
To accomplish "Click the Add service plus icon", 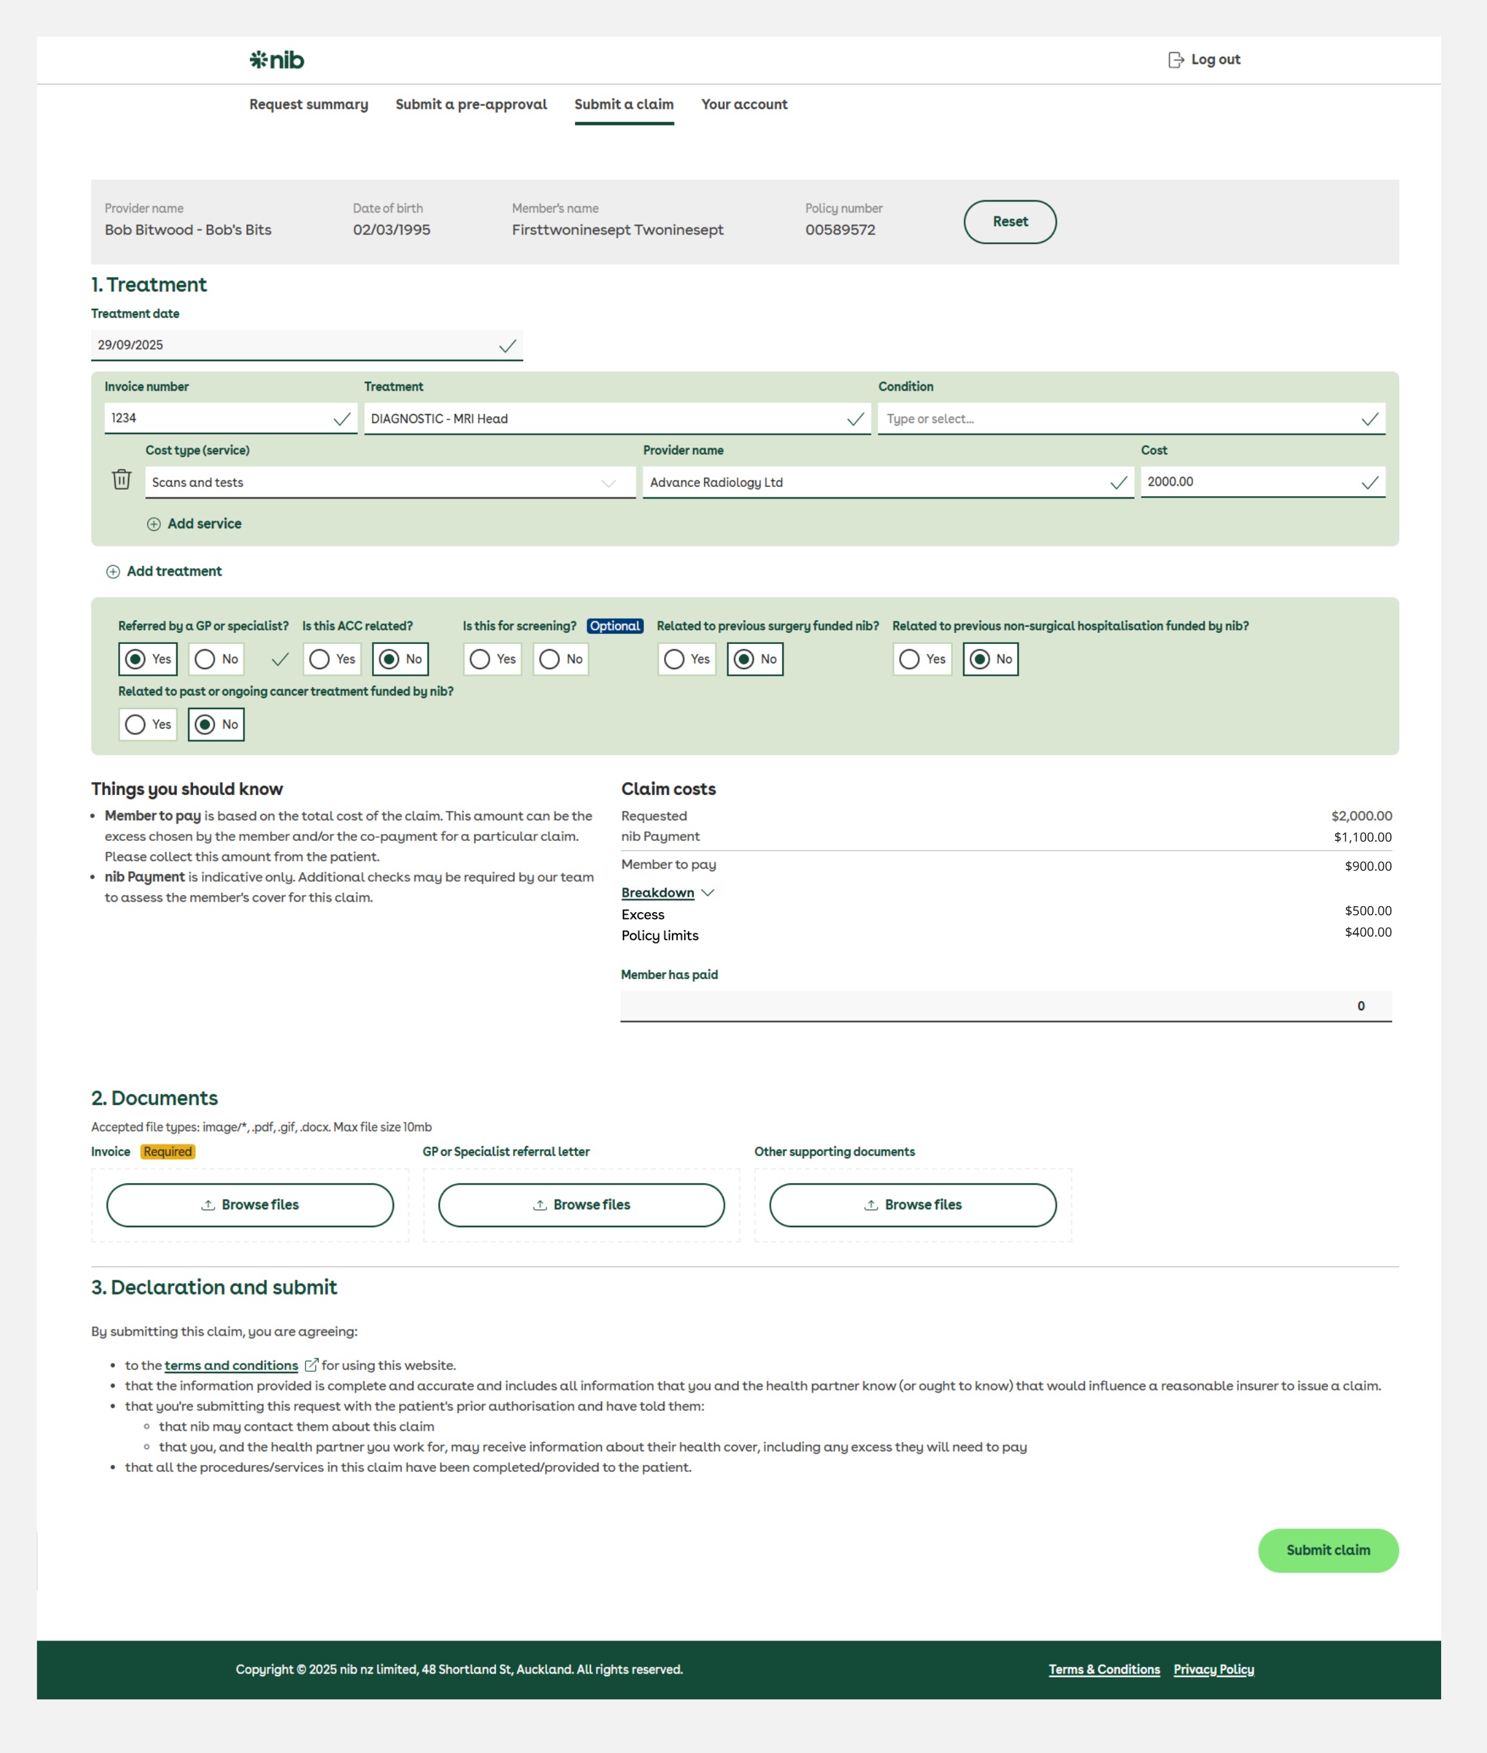I will point(154,524).
